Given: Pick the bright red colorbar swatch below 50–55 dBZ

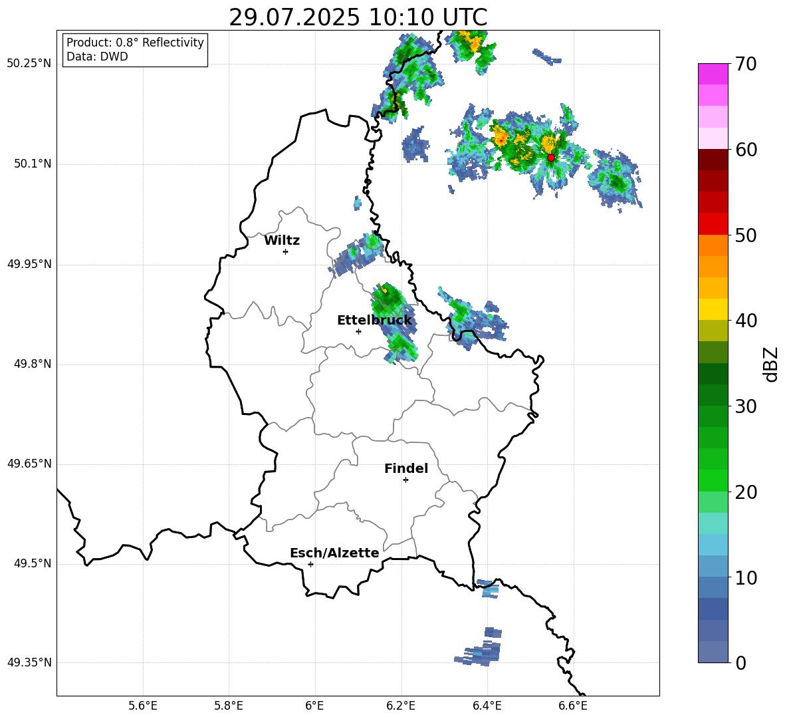Looking at the screenshot, I should click(713, 224).
